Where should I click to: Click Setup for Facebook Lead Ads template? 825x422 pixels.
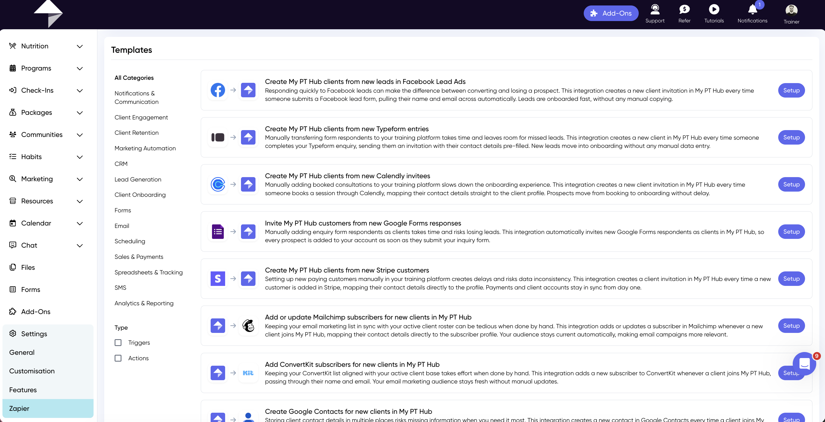tap(791, 90)
